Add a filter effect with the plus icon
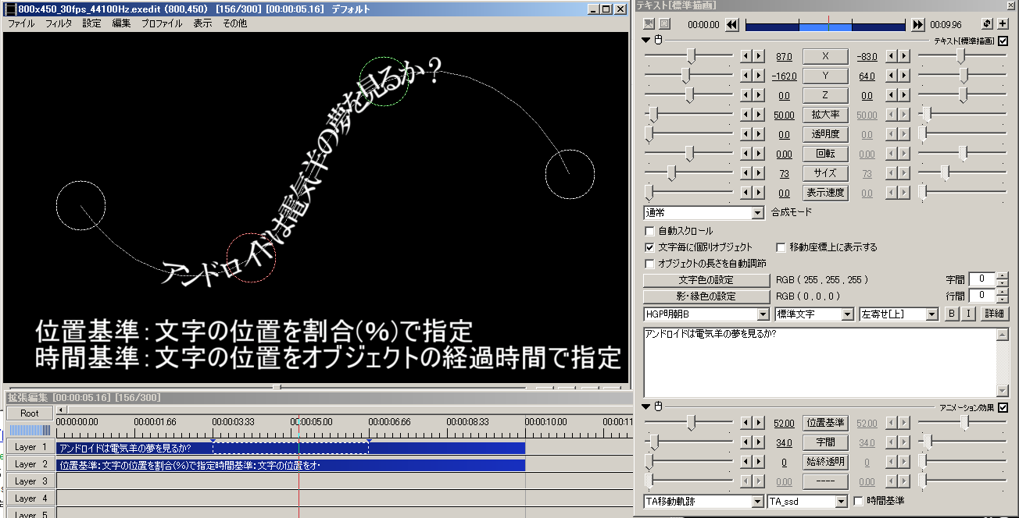The image size is (1019, 518). pyautogui.click(x=1003, y=24)
